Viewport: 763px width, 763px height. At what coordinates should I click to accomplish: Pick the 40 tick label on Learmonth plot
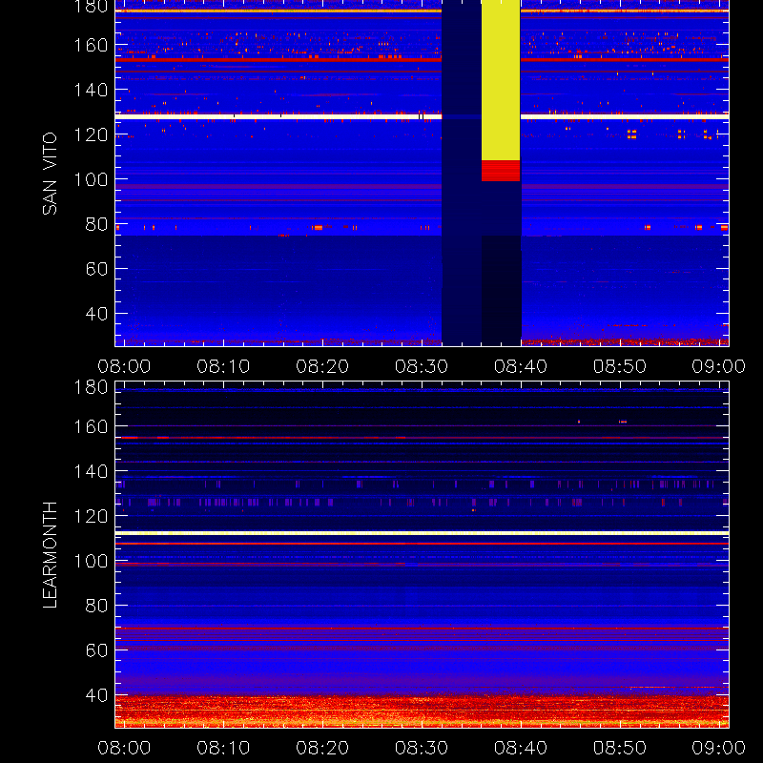96,695
